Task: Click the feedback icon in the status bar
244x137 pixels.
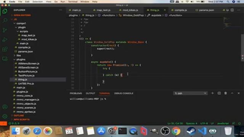Action: tap(233, 123)
